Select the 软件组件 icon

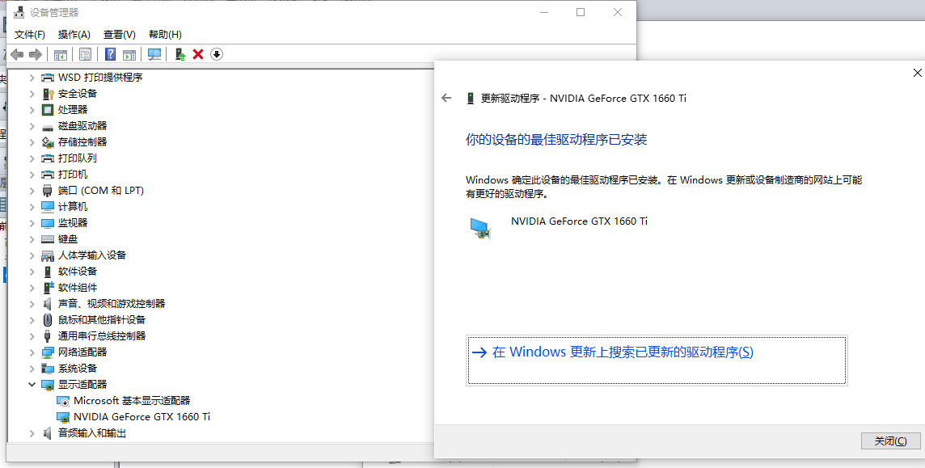pos(48,288)
